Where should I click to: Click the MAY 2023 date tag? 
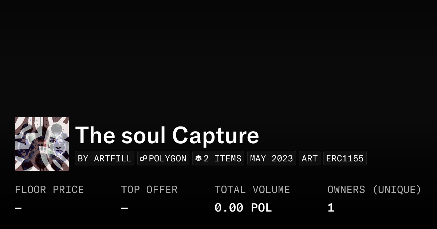click(x=271, y=158)
